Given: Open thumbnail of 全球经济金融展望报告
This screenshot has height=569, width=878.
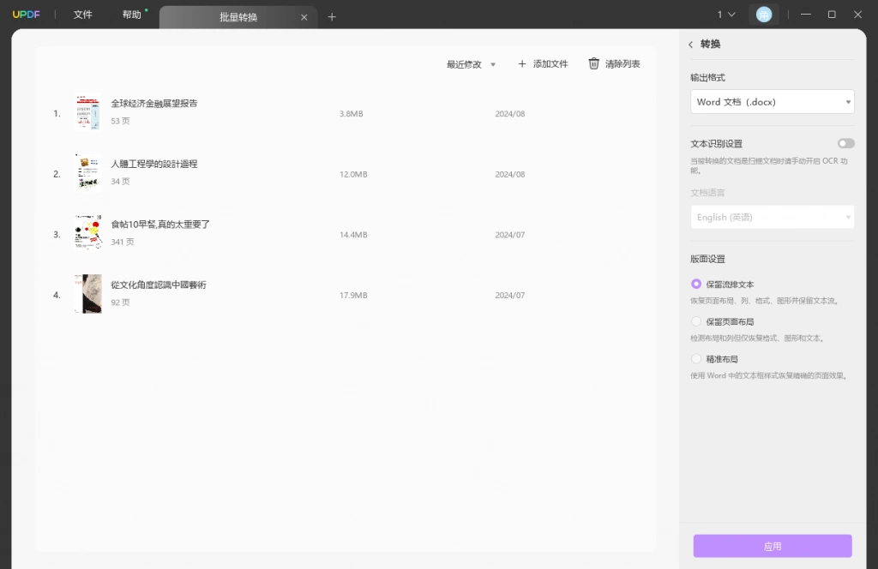Looking at the screenshot, I should click(x=88, y=112).
